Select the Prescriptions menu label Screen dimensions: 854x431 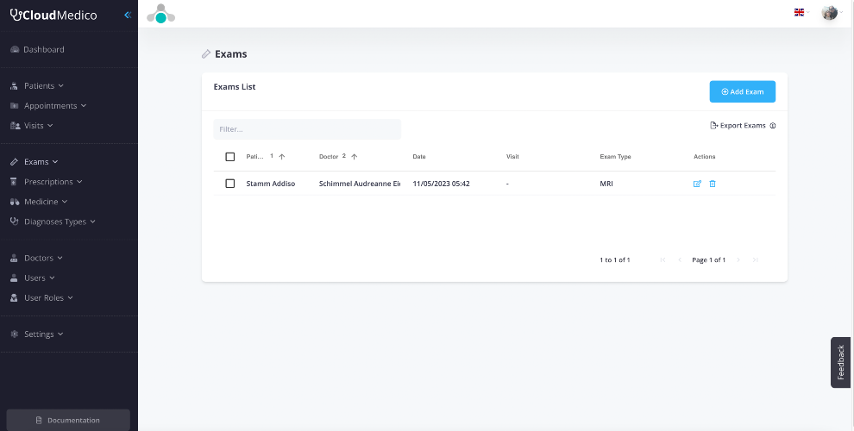[48, 182]
